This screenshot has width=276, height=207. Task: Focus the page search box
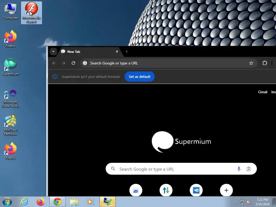click(x=181, y=169)
